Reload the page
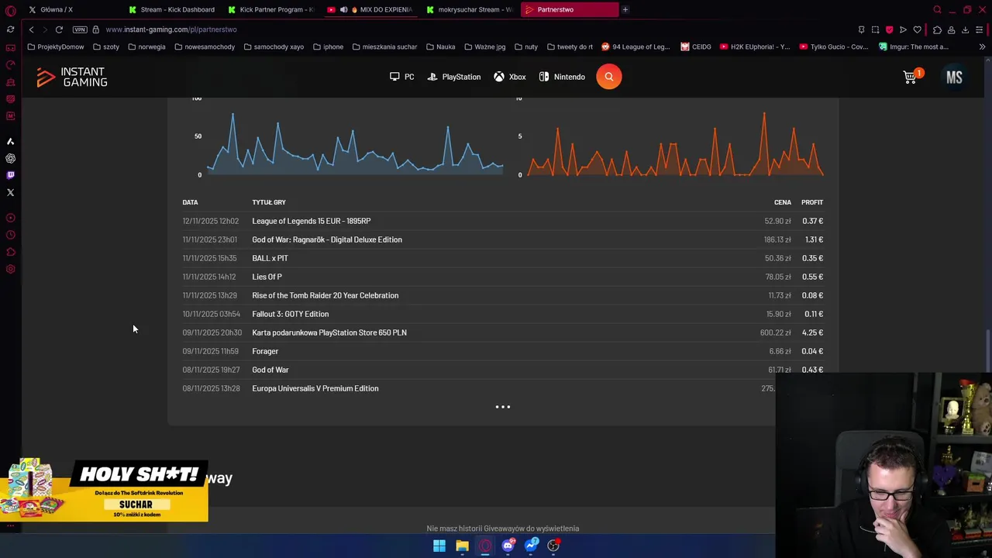Screen dimensions: 992x558 pos(59,29)
